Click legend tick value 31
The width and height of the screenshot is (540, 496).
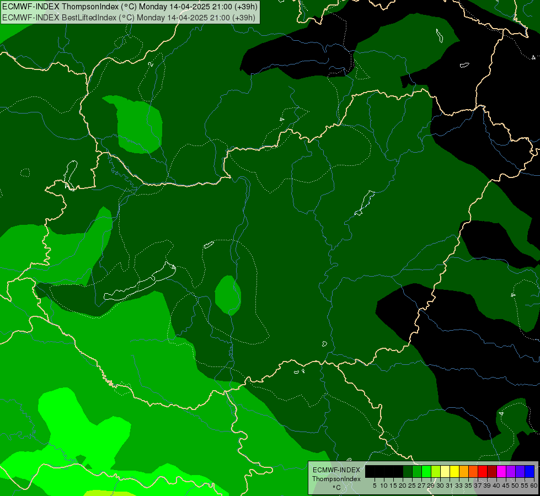point(450,486)
